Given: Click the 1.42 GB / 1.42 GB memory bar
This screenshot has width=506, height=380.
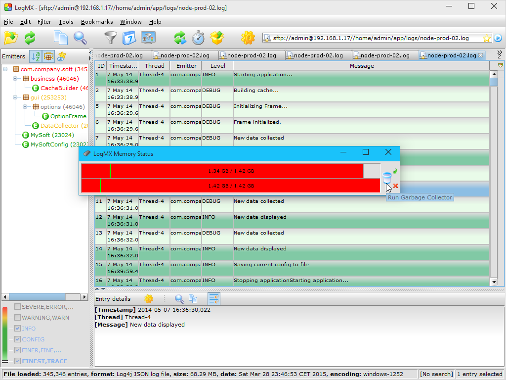Looking at the screenshot, I should [231, 186].
